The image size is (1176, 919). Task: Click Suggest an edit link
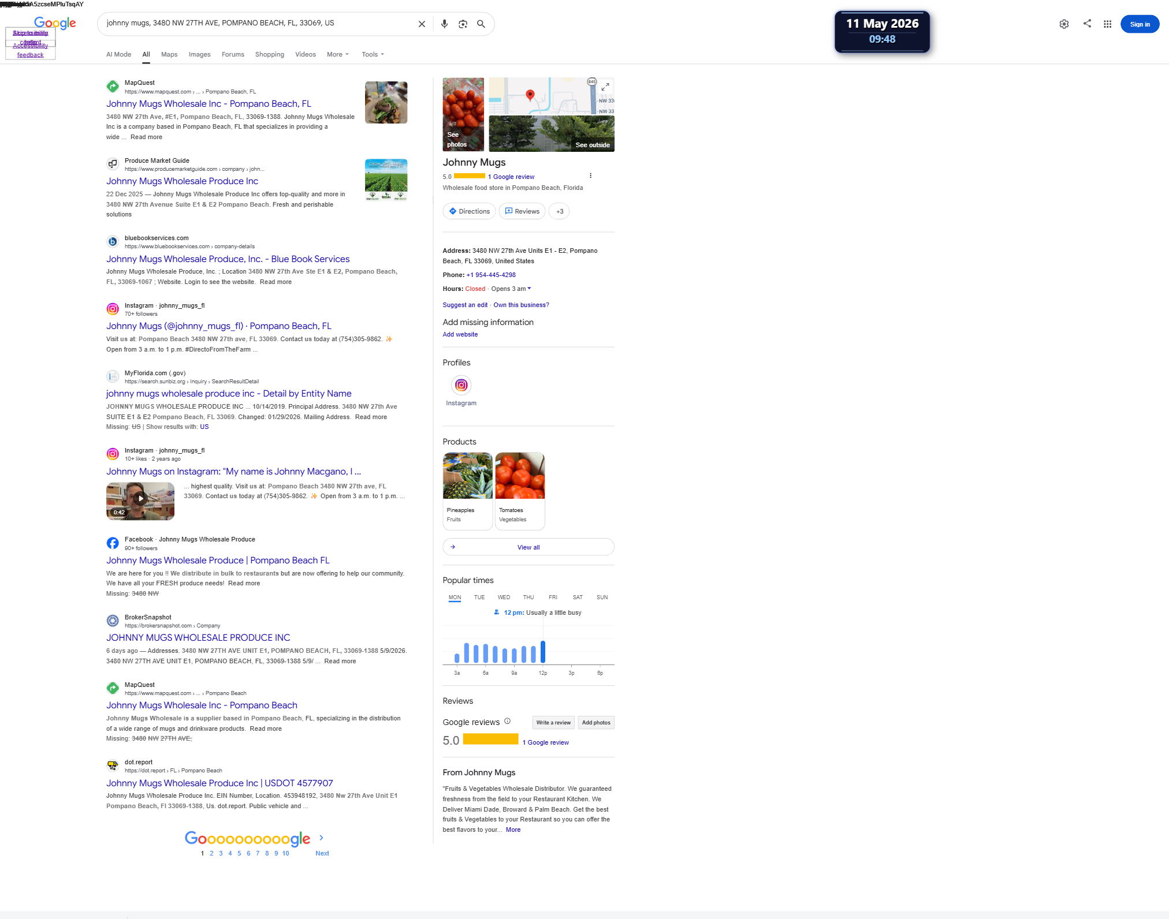465,305
